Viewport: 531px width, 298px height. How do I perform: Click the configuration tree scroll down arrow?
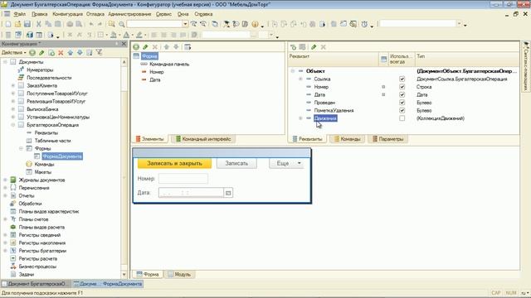[124, 275]
